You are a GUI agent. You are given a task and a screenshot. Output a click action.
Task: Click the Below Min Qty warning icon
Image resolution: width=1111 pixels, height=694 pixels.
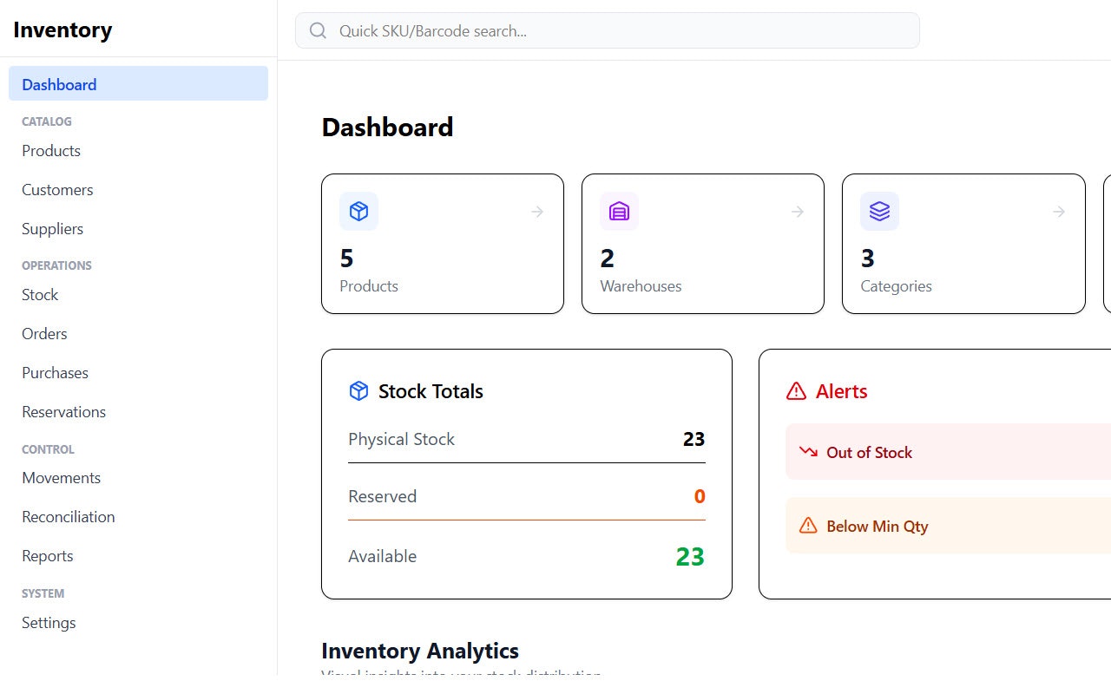pyautogui.click(x=808, y=526)
